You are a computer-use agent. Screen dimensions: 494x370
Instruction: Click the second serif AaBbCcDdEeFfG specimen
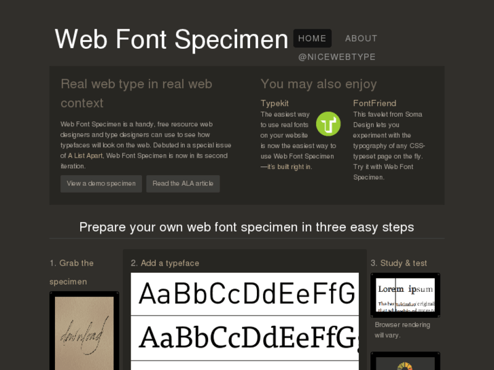point(245,338)
